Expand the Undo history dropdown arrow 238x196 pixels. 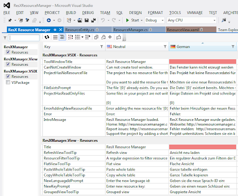click(x=108, y=20)
